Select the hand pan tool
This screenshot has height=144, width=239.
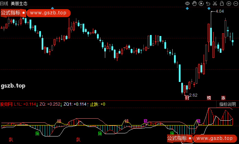194,3
